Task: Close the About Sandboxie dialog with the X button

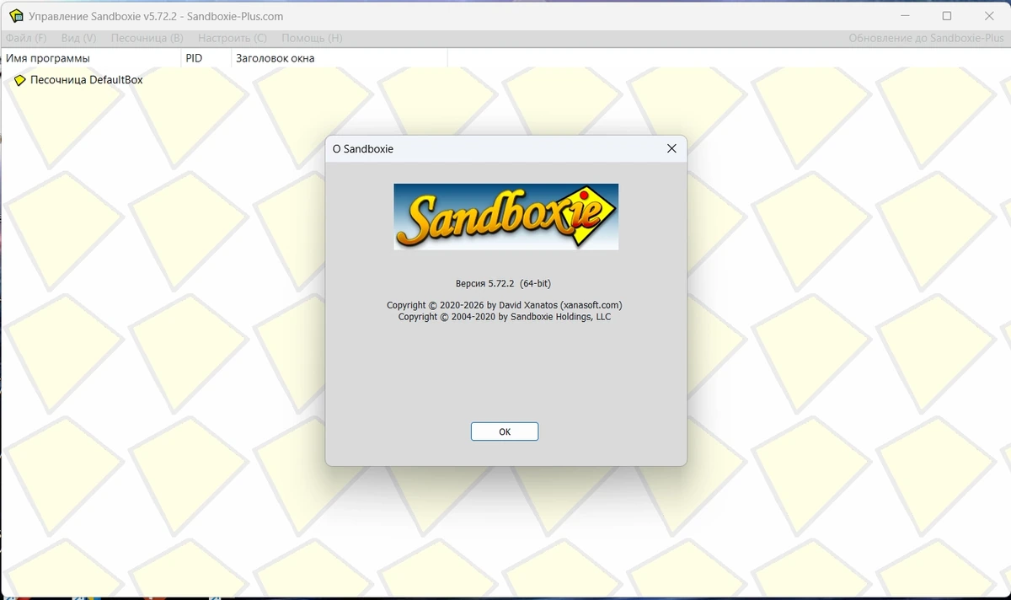Action: [x=671, y=148]
